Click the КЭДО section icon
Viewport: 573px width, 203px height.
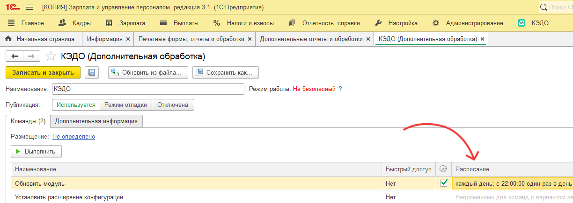(x=522, y=23)
